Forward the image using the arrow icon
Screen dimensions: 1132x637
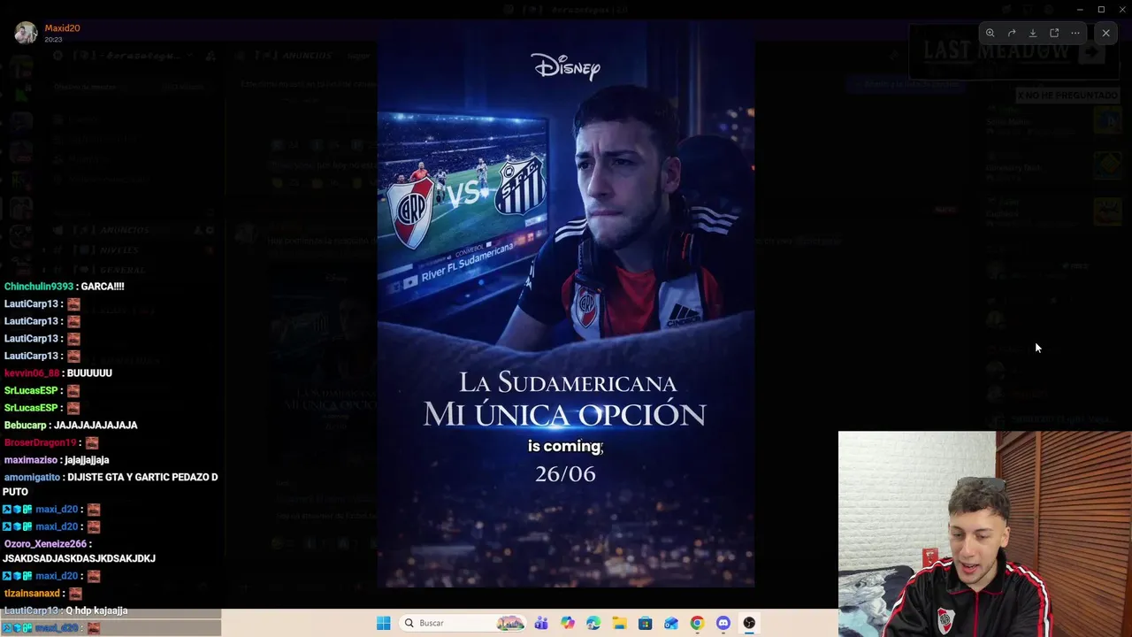tap(1012, 33)
